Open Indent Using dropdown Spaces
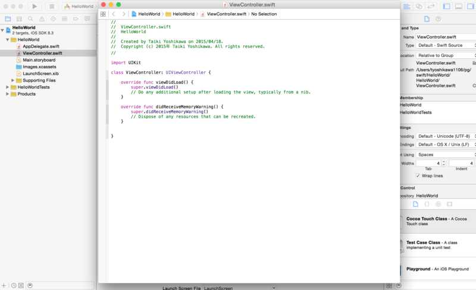476x290 pixels. click(x=446, y=155)
